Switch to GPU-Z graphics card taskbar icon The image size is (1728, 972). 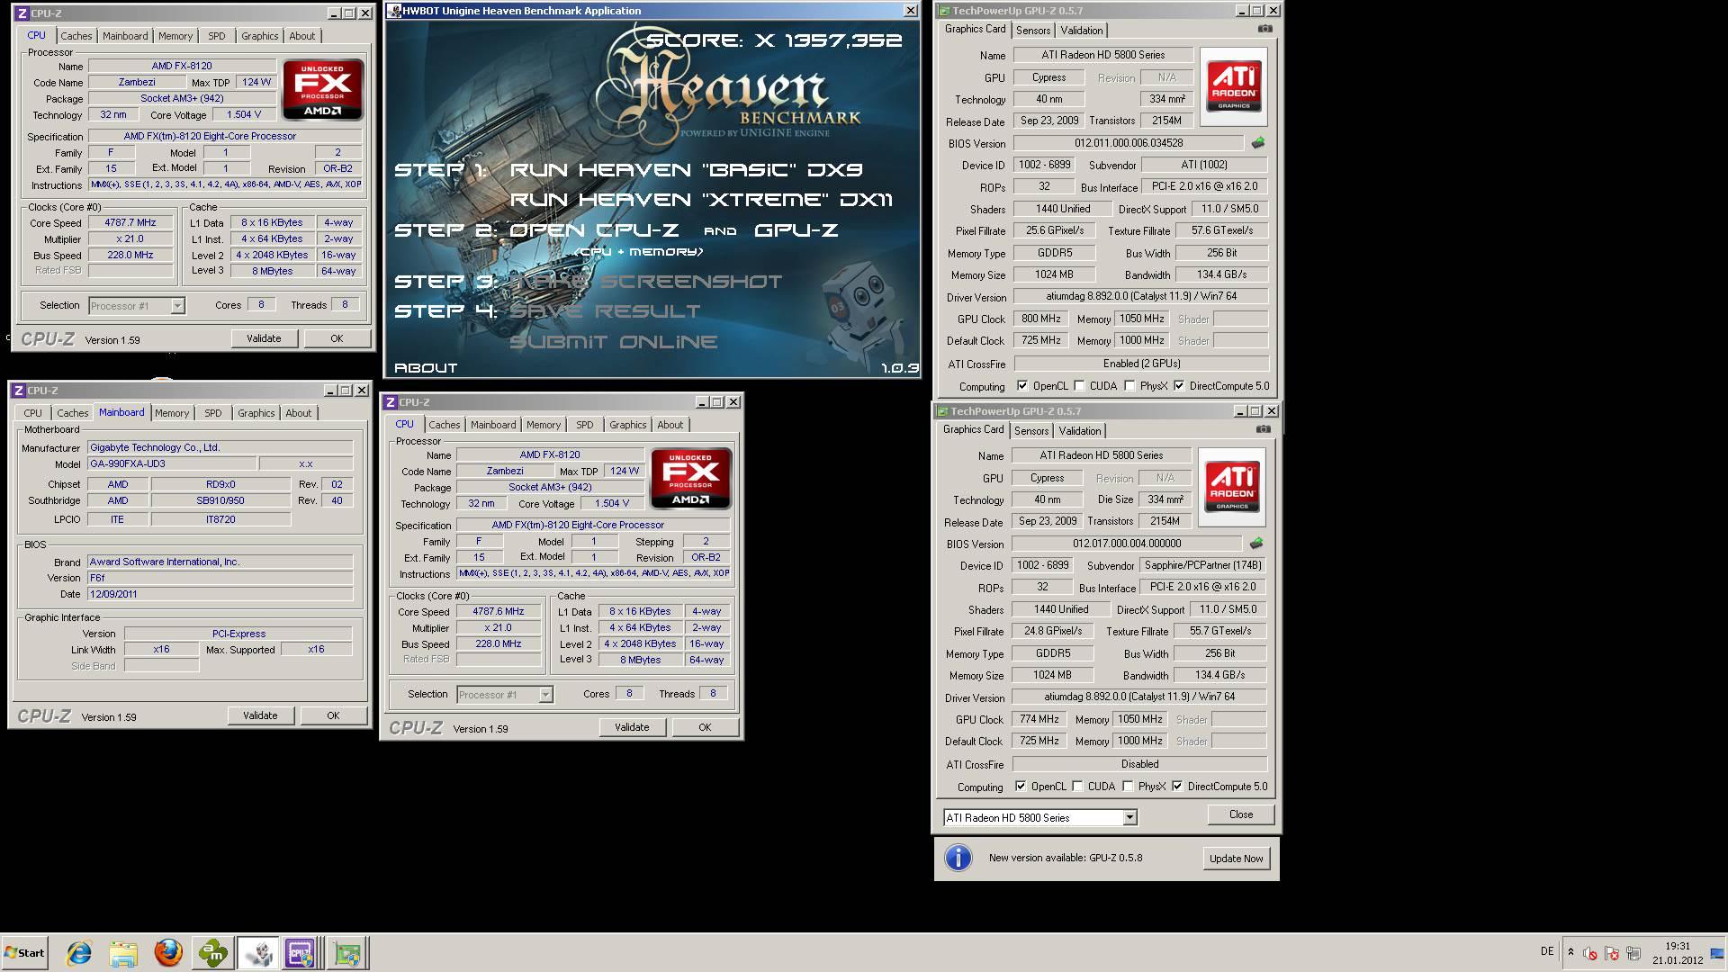pos(347,953)
